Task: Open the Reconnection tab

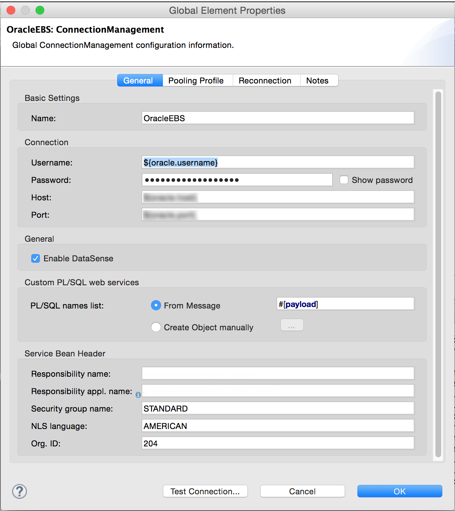Action: pyautogui.click(x=265, y=81)
